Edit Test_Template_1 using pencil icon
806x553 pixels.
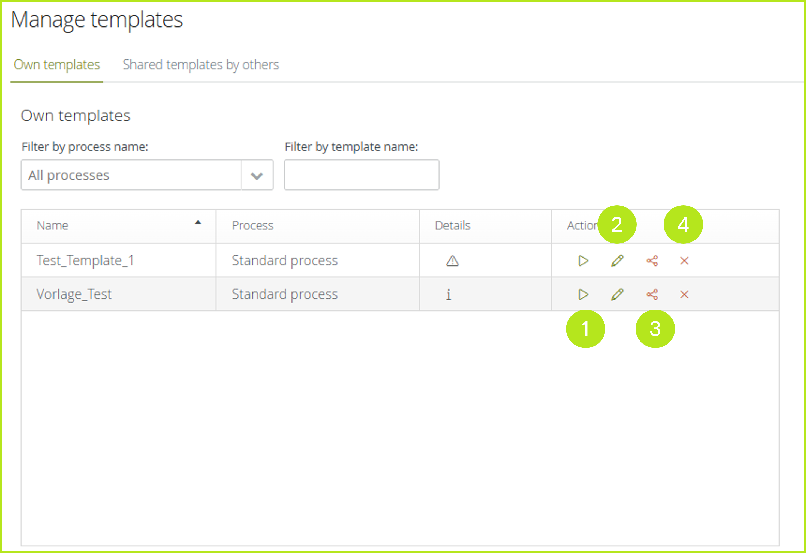coord(617,261)
